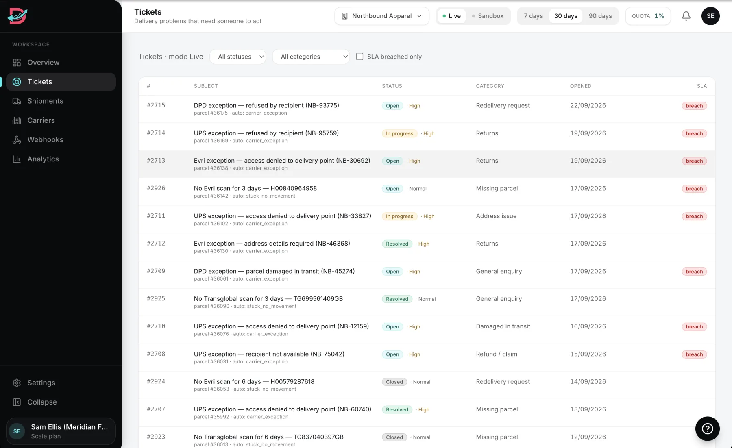Screen dimensions: 732x448
Task: Click the Quota 1% indicator
Action: pos(648,16)
